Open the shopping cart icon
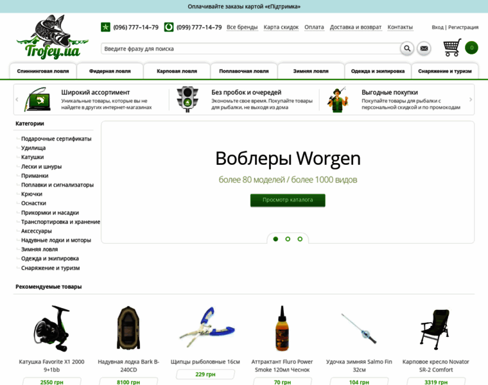Image resolution: width=488 pixels, height=385 pixels. (x=452, y=47)
